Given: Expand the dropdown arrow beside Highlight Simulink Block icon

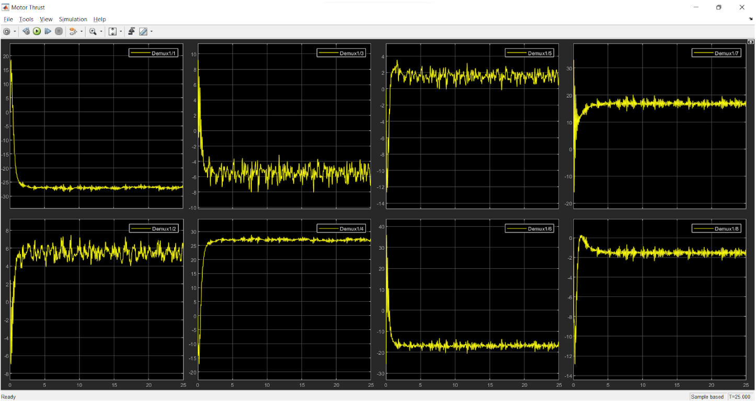Looking at the screenshot, I should (82, 31).
